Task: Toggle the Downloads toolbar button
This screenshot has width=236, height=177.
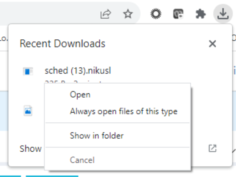Action: (x=223, y=14)
